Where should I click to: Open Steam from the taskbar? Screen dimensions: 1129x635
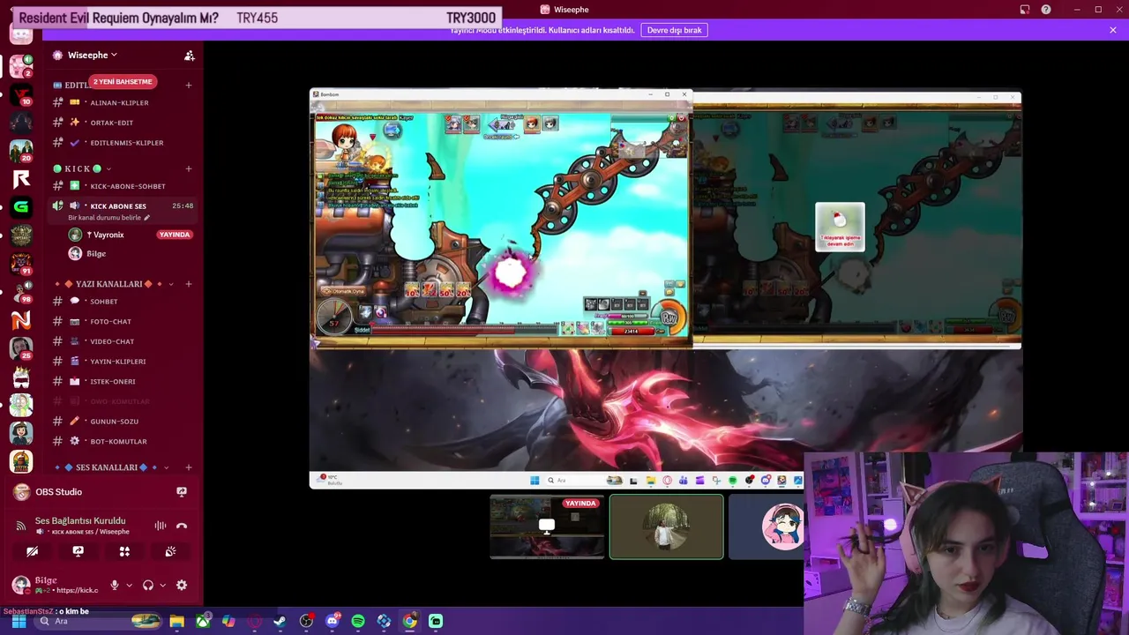coord(280,621)
